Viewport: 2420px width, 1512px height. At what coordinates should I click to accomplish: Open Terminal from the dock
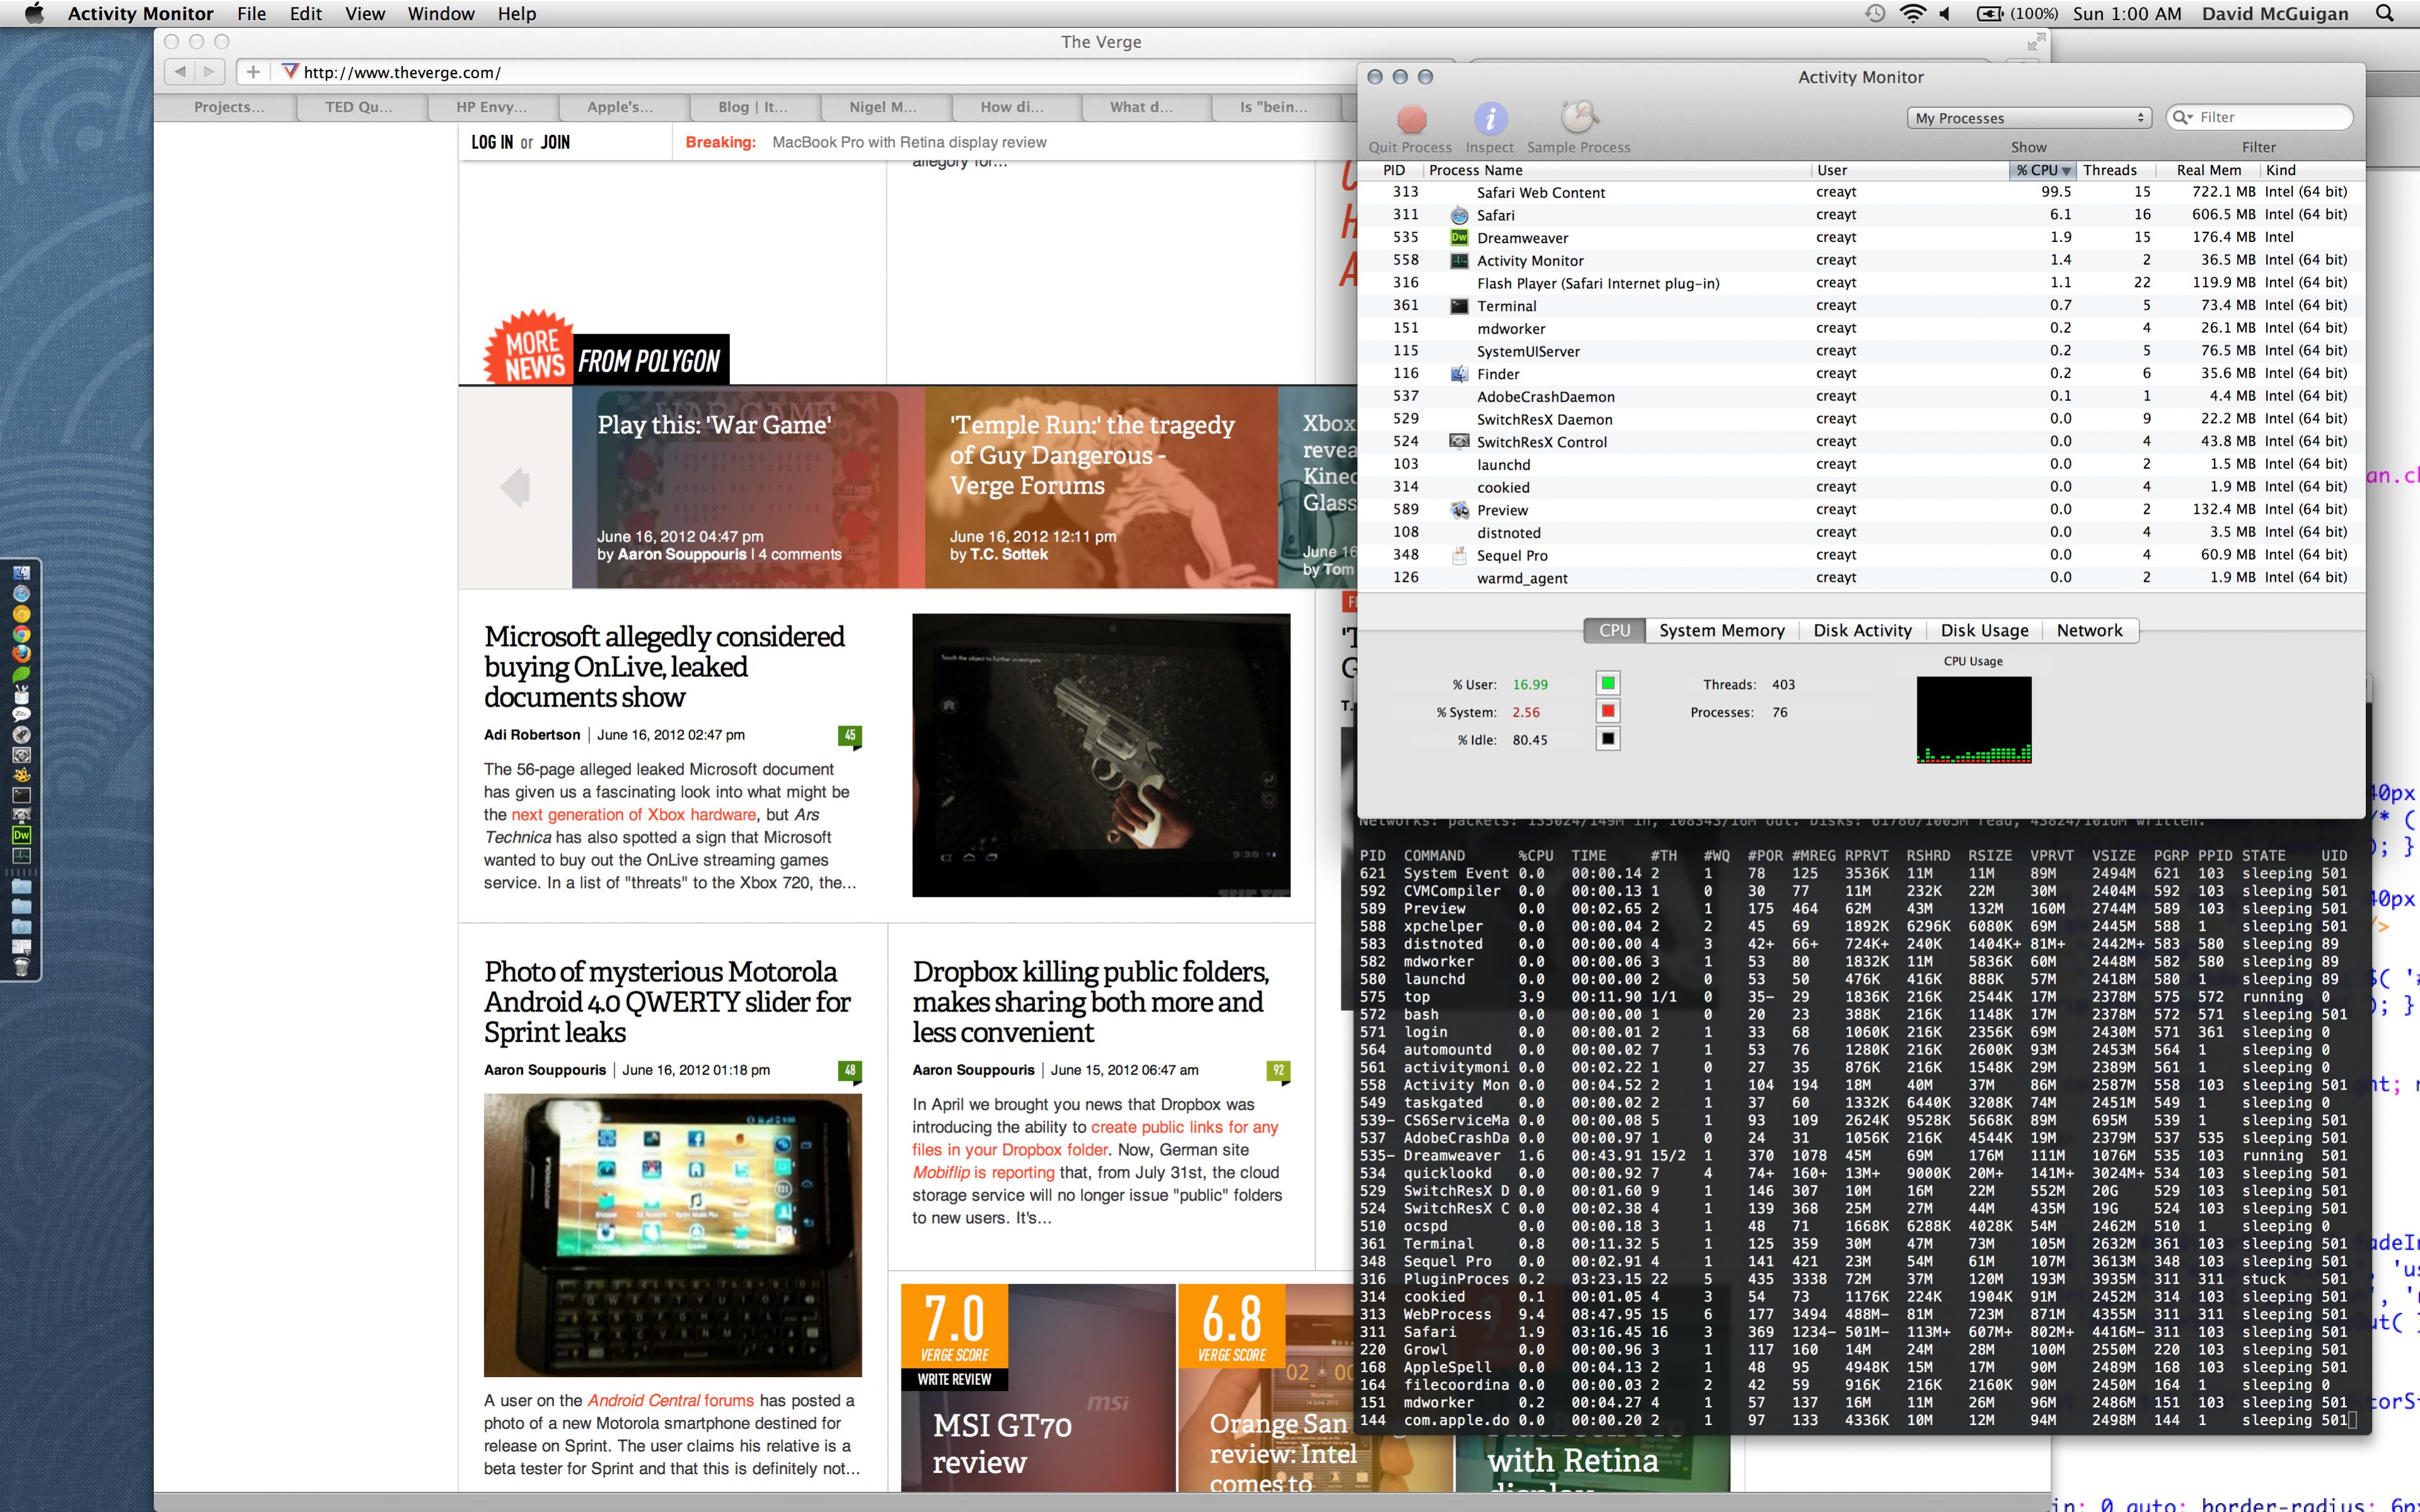point(21,795)
